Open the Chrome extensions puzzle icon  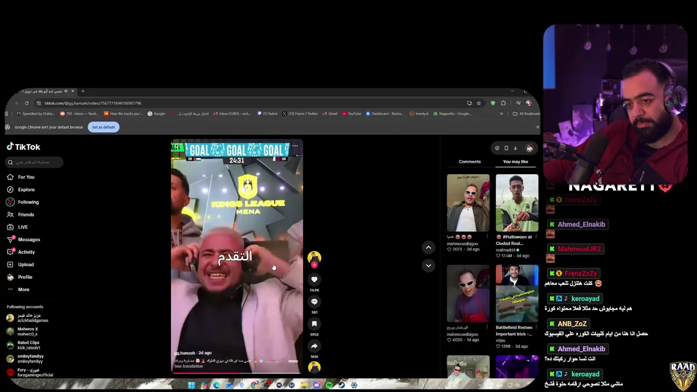pos(503,103)
